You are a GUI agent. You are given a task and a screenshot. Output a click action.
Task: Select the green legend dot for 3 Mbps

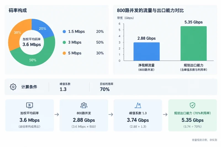pyautogui.click(x=64, y=42)
